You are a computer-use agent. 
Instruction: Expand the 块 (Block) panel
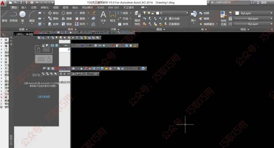pos(204,29)
